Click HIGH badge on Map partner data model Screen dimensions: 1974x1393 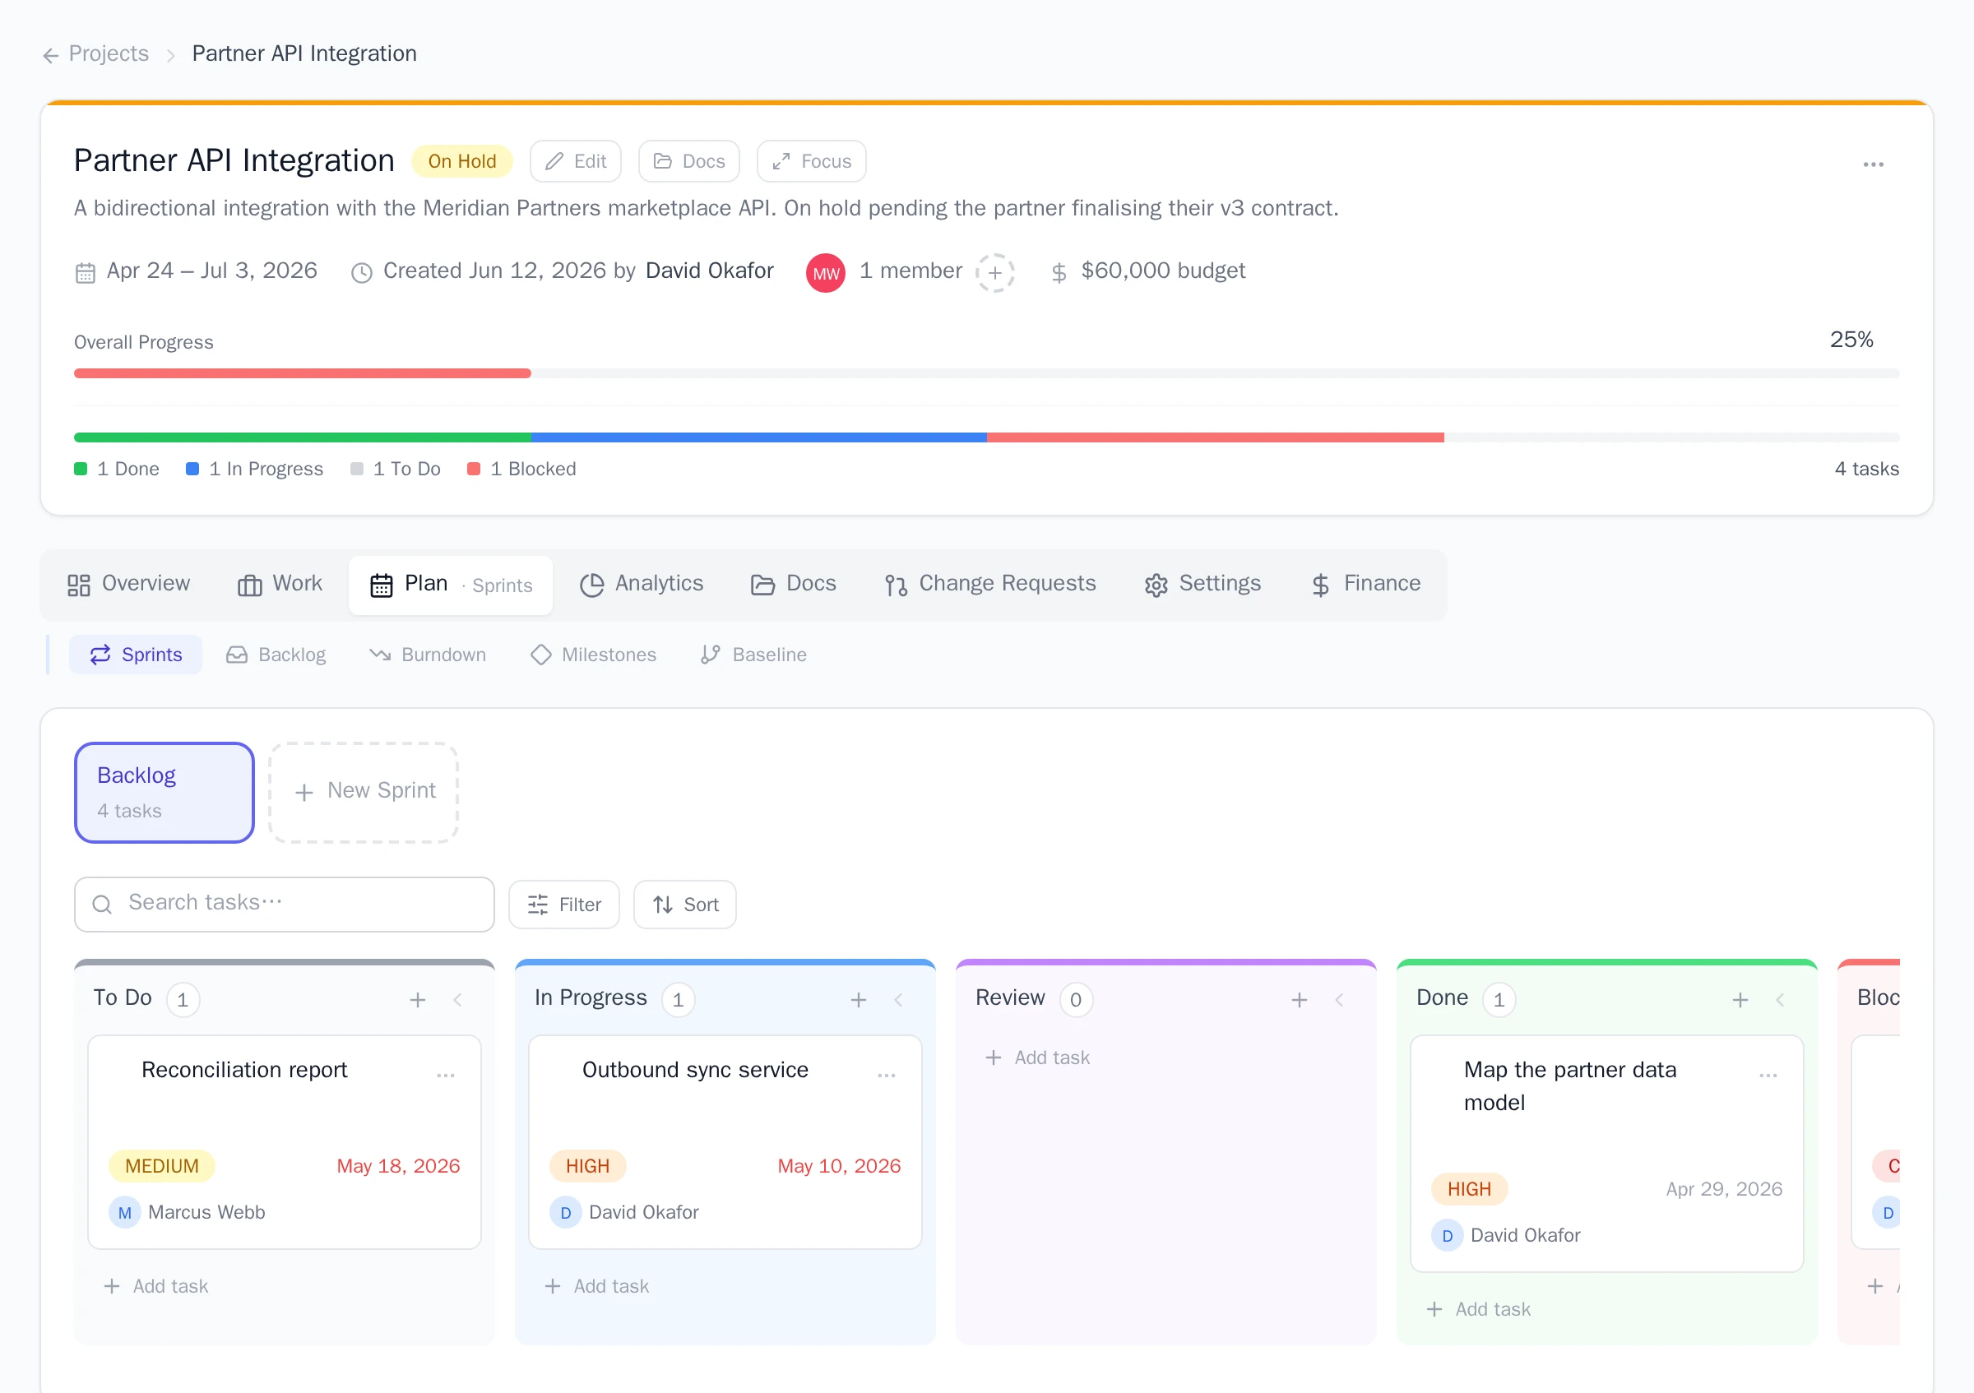pos(1469,1189)
